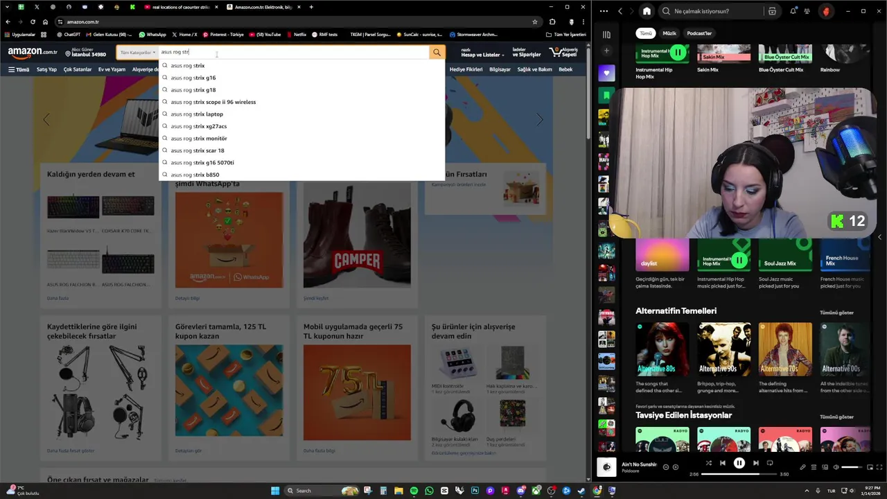Open İadeler ve Siparişler link
Viewport: 887px width, 499px height.
click(526, 52)
